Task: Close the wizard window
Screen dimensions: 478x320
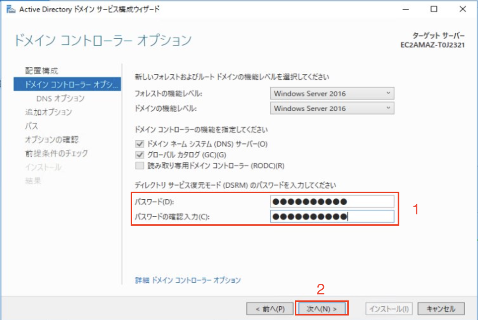Action: pyautogui.click(x=463, y=9)
